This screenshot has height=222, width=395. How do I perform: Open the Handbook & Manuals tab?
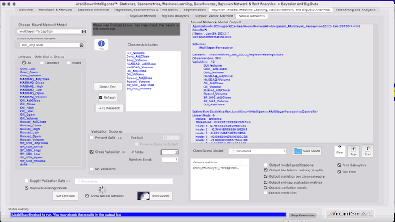55,10
